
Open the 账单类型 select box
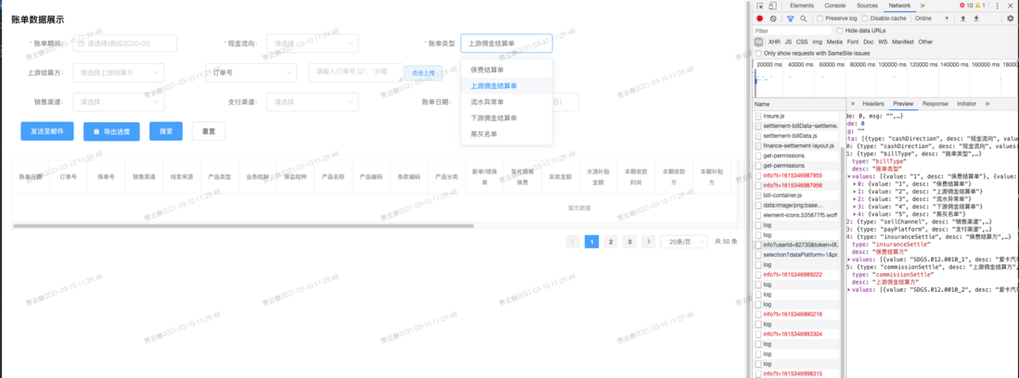click(506, 44)
